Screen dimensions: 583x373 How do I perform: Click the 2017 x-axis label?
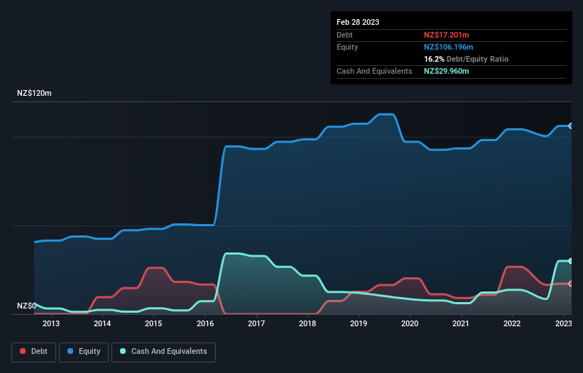tap(256, 323)
